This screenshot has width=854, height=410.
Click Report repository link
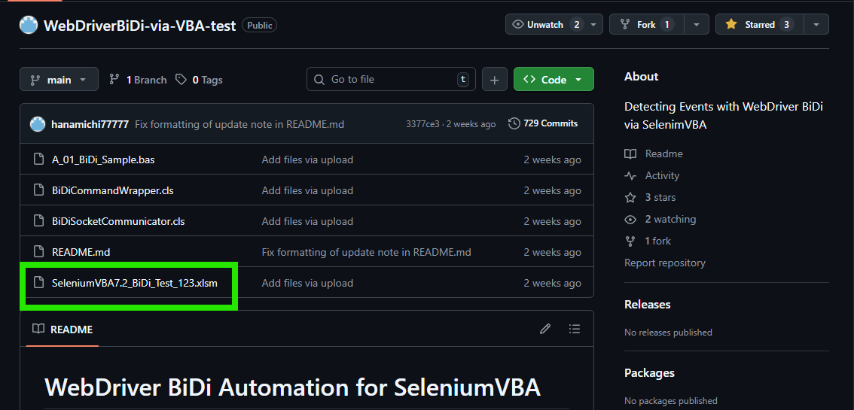(664, 263)
